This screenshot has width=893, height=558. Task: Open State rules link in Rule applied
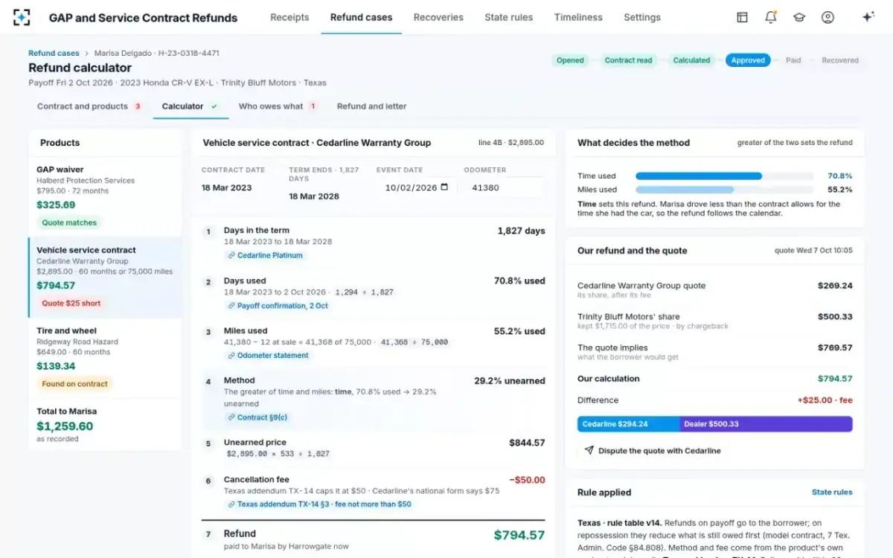tap(832, 493)
